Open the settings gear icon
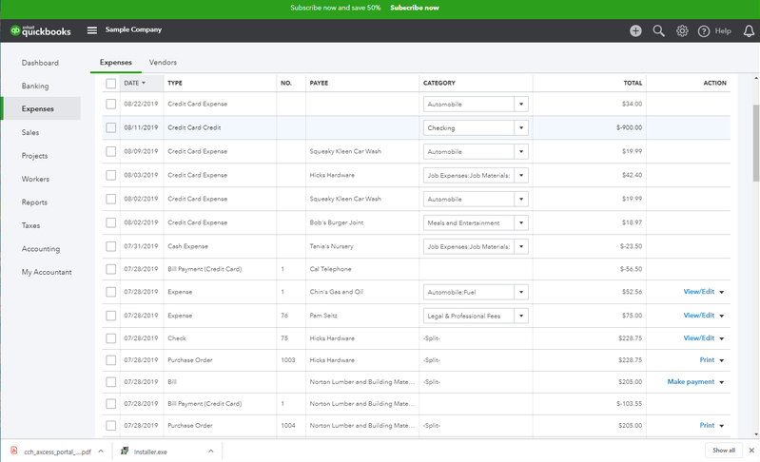 click(x=682, y=31)
